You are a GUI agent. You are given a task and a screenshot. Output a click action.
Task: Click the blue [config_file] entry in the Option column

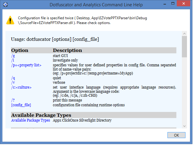21,105
